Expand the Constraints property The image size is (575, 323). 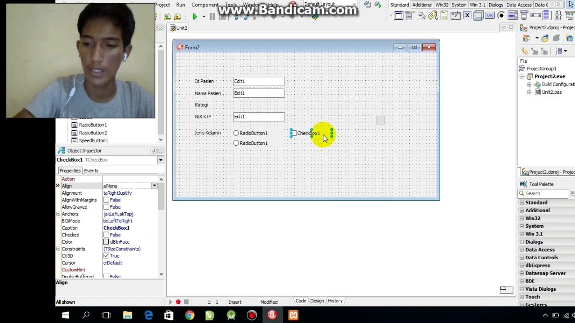click(x=58, y=249)
